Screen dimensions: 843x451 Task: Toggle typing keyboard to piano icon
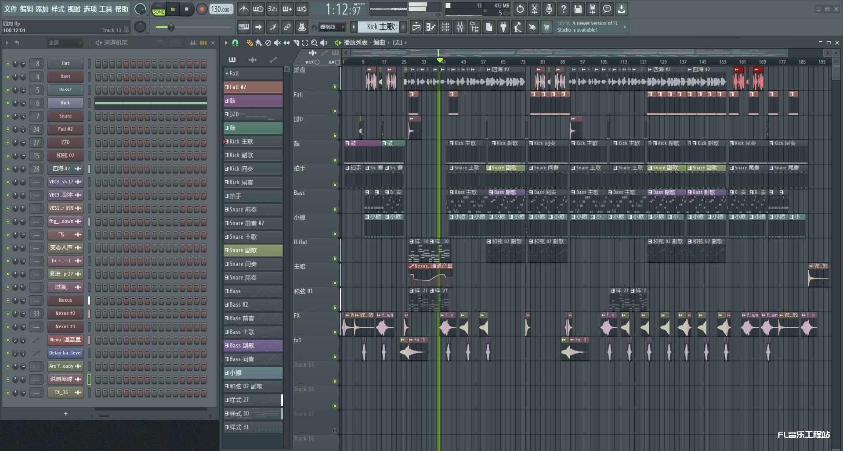coord(244,27)
